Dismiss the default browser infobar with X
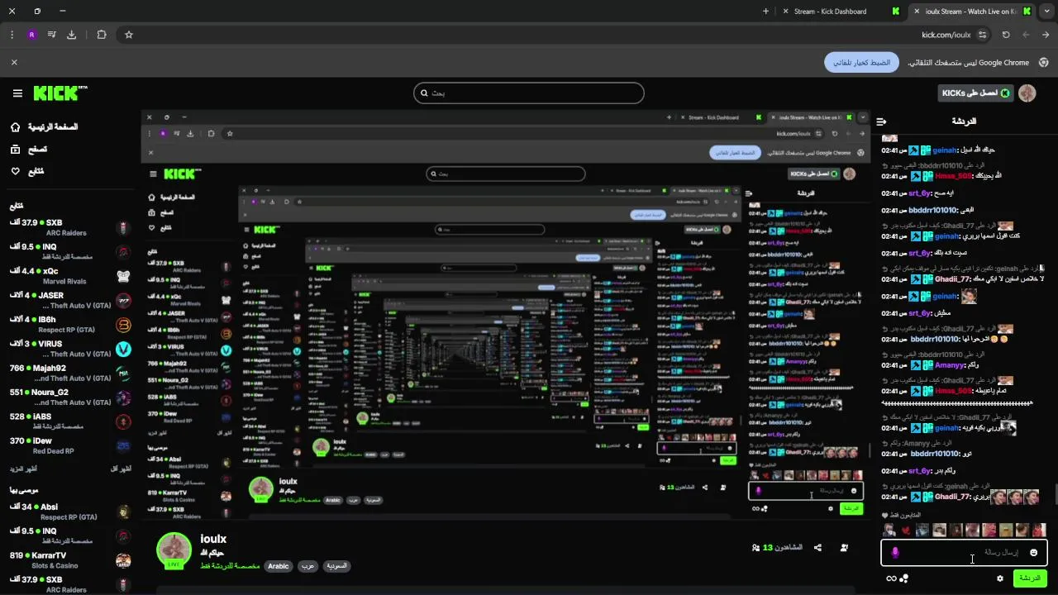 (x=14, y=62)
